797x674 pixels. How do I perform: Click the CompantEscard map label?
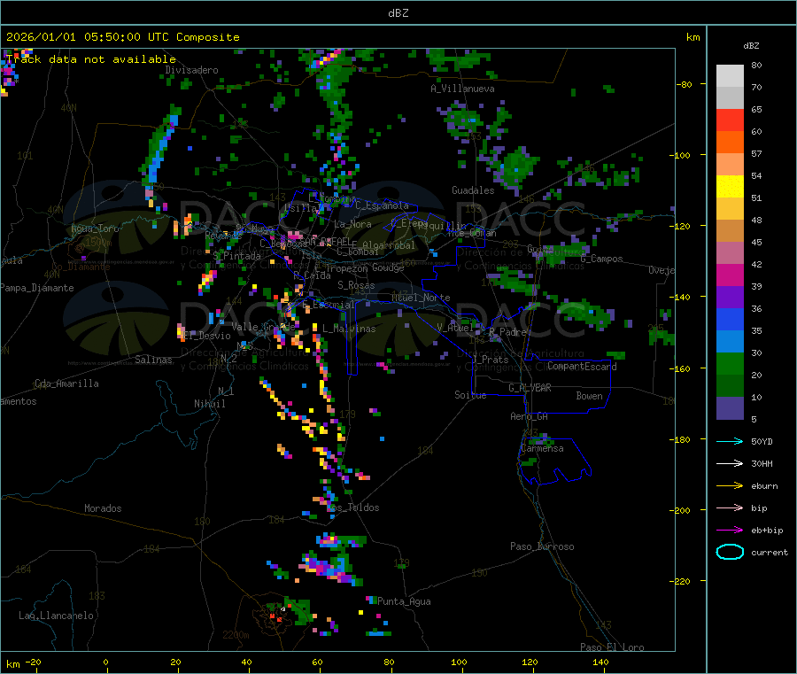[582, 366]
